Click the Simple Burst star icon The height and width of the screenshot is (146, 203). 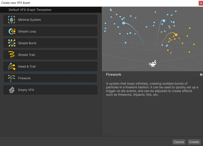tap(12, 43)
